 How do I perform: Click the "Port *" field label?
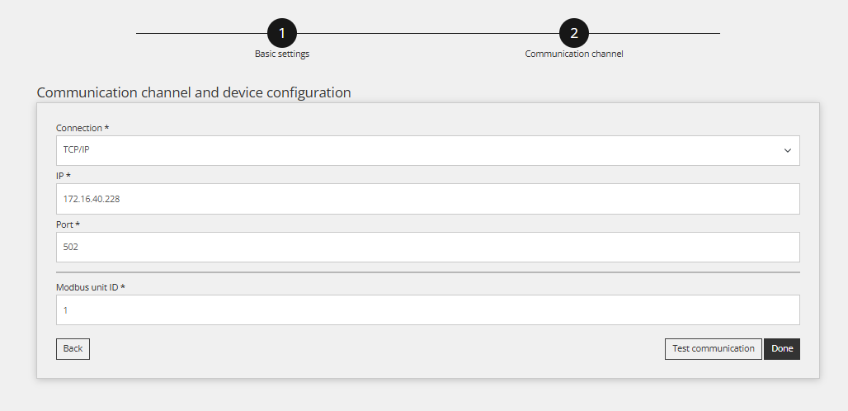(x=68, y=224)
